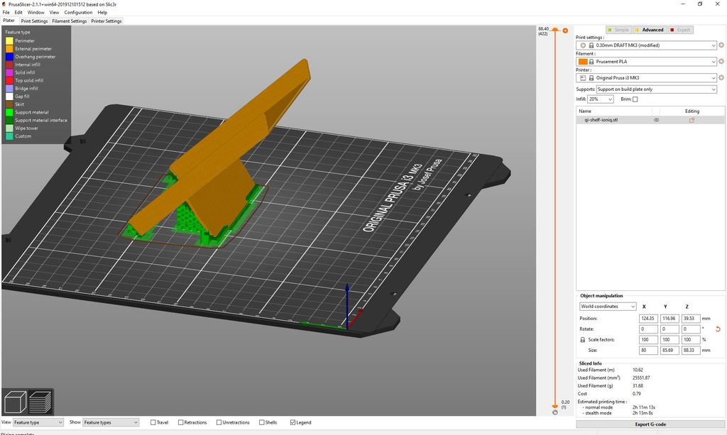This screenshot has width=727, height=435.
Task: Click the gear icon beside Print settings
Action: tap(721, 45)
